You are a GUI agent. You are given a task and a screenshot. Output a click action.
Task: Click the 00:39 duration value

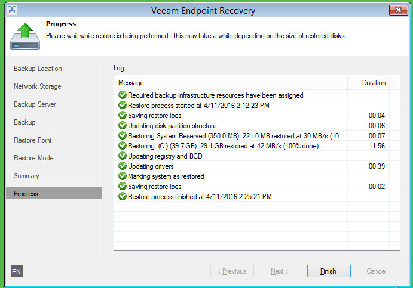pos(377,166)
